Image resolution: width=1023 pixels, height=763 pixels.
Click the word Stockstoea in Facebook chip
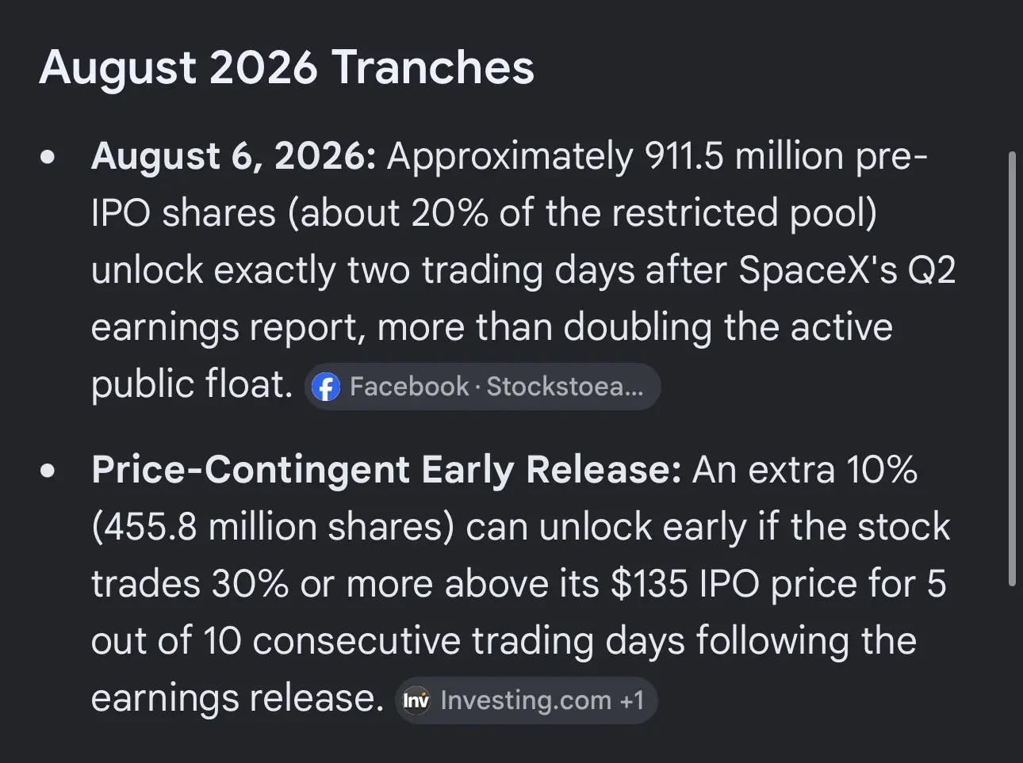pos(565,387)
